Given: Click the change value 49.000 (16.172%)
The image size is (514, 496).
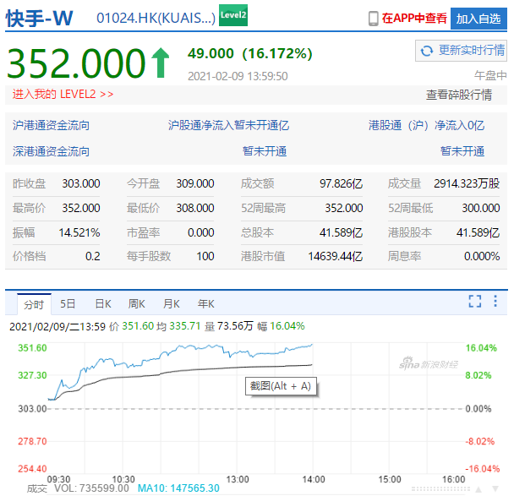Looking at the screenshot, I should pyautogui.click(x=249, y=53).
